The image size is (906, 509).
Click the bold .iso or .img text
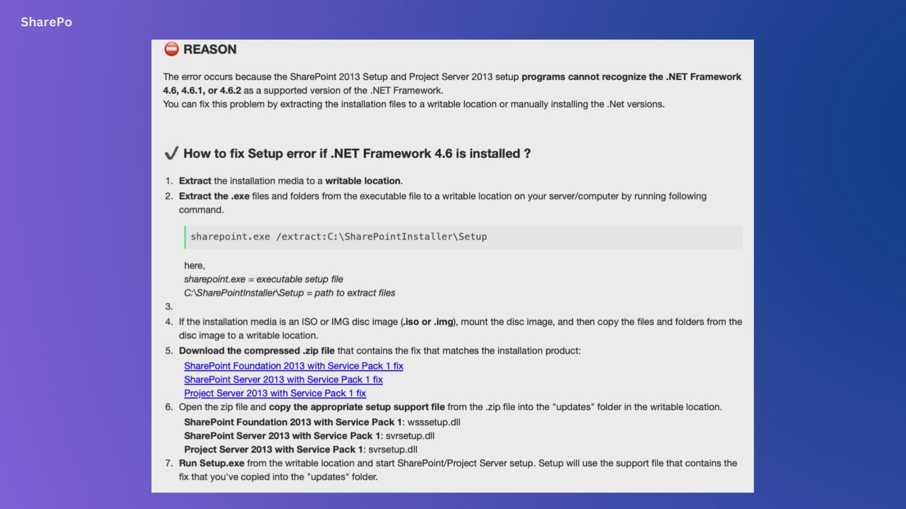pos(428,322)
